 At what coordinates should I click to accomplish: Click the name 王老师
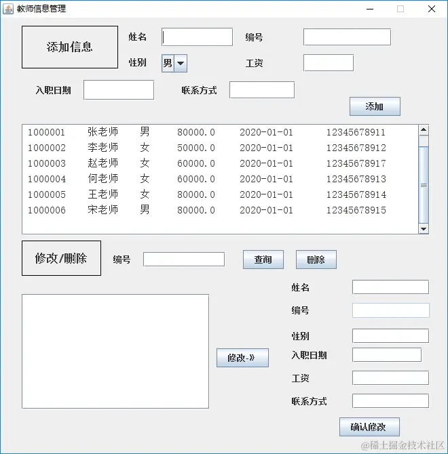click(x=103, y=194)
